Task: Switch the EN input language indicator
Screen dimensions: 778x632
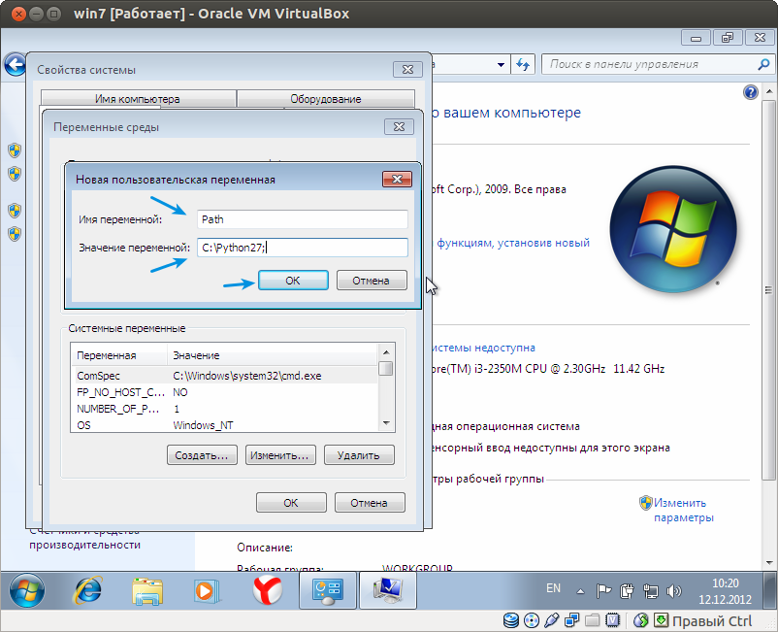Action: click(x=553, y=588)
